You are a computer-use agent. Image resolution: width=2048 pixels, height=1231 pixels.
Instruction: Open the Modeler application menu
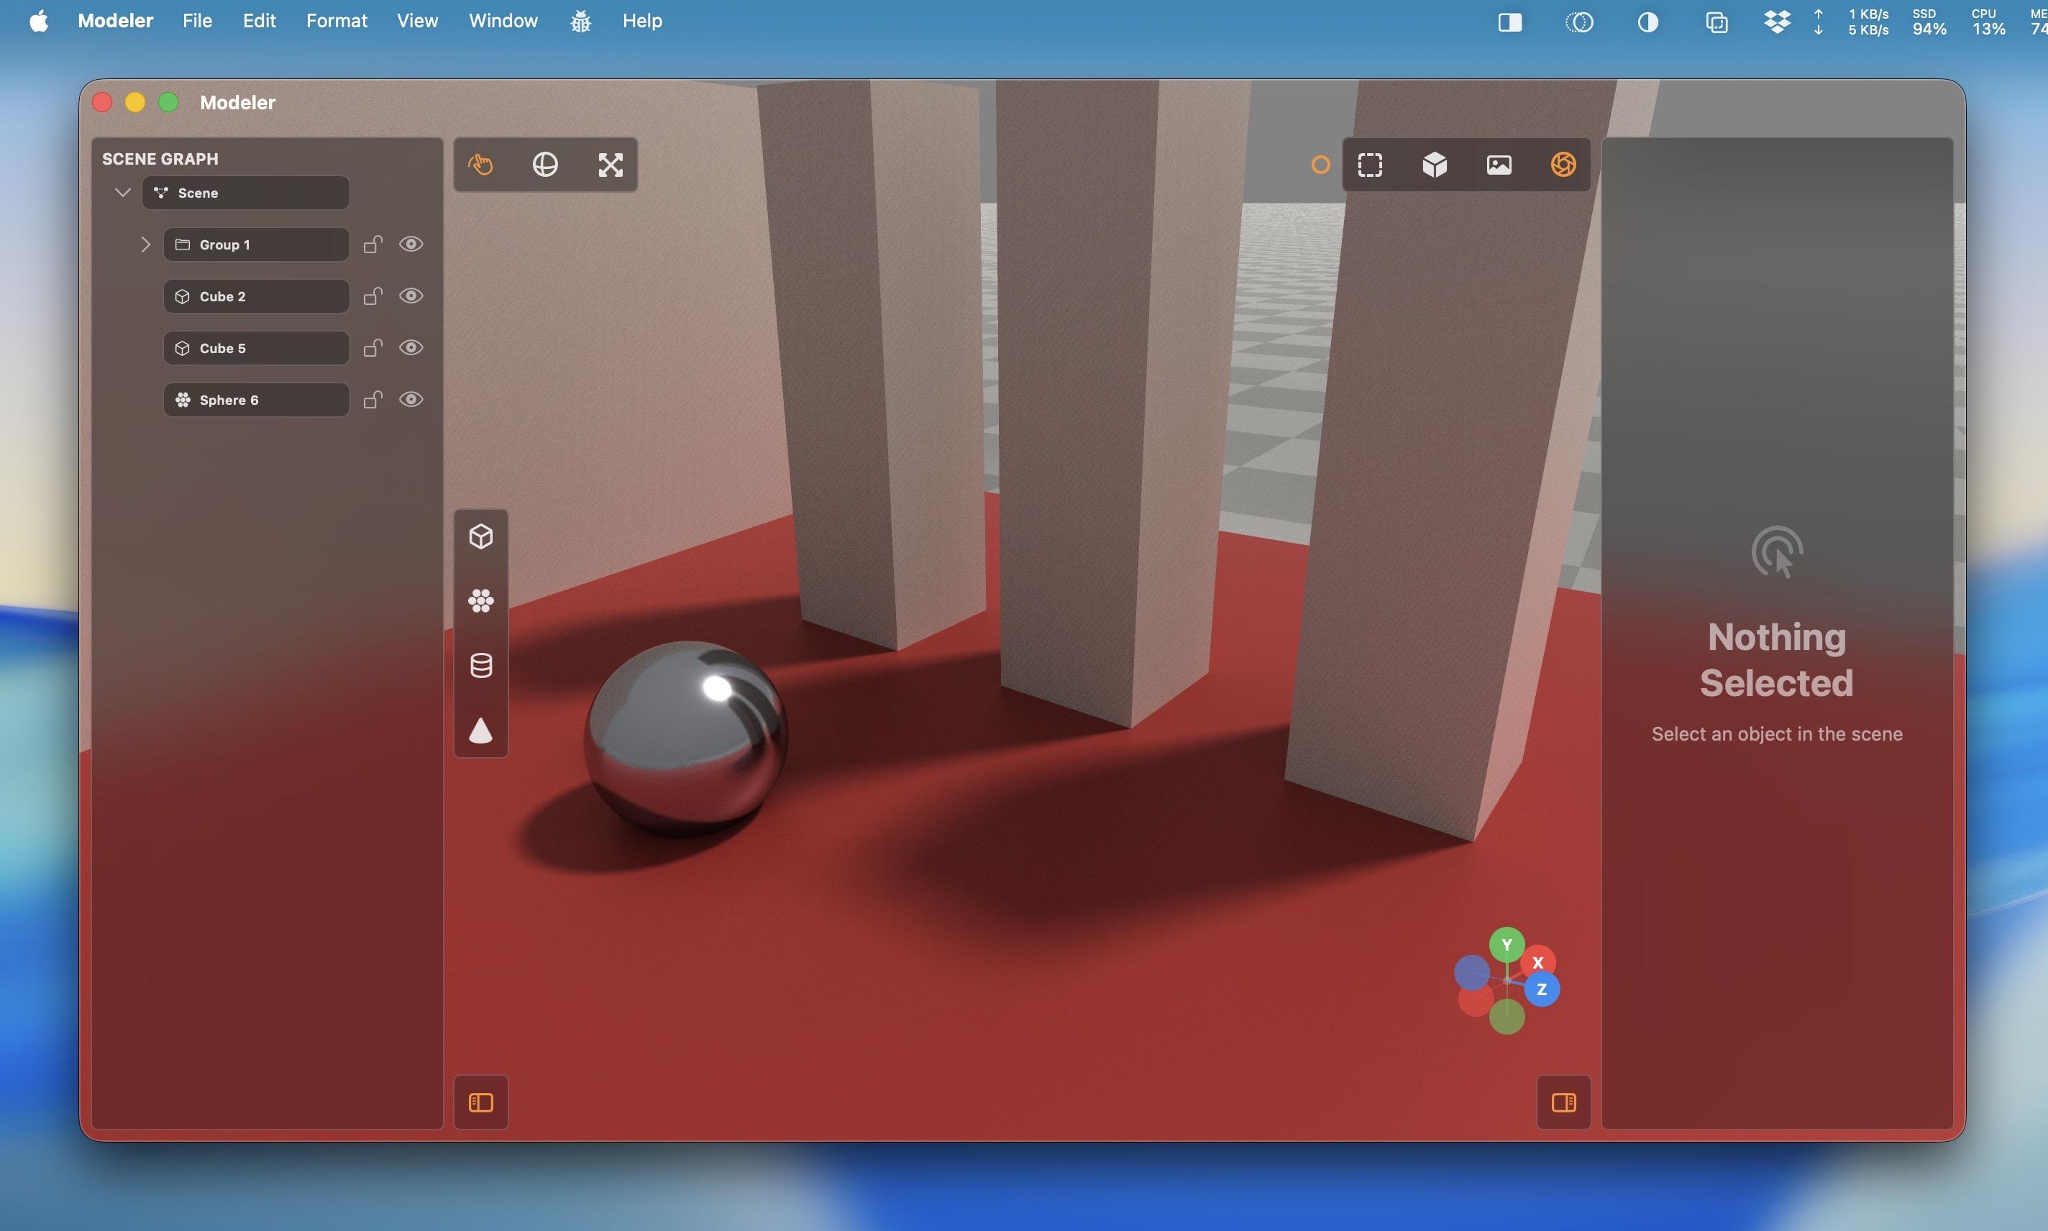(x=115, y=21)
